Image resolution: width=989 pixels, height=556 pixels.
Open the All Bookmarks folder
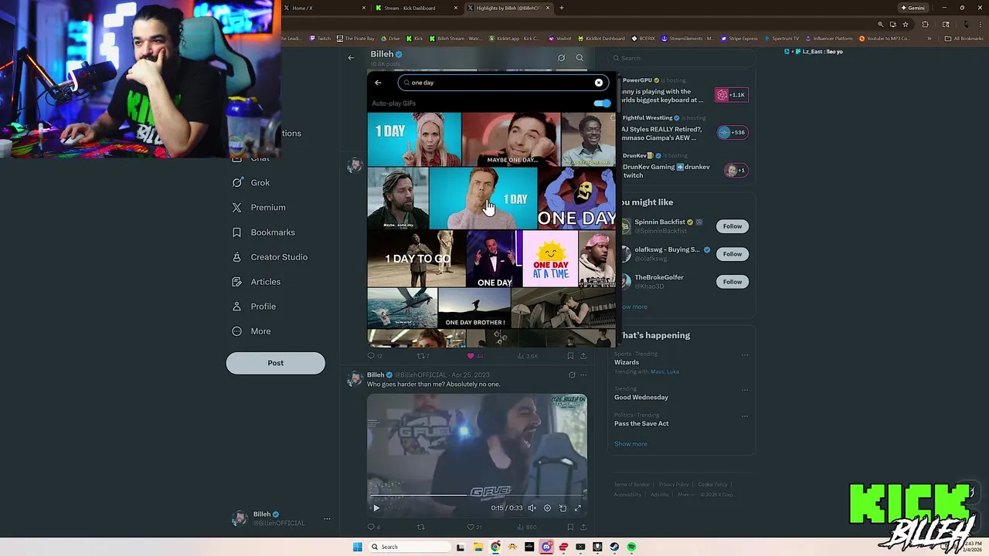click(964, 39)
